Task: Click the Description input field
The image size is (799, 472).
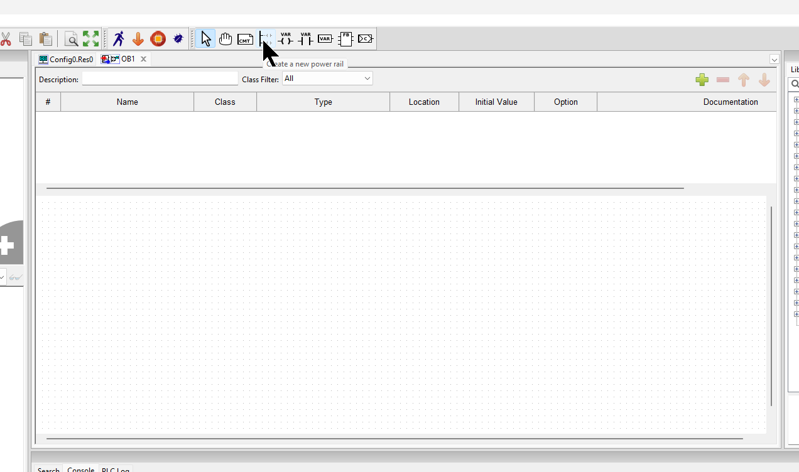Action: (160, 79)
